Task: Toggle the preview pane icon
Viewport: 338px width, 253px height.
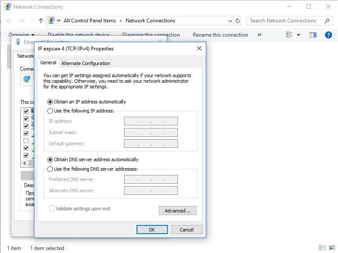Action: [x=313, y=35]
